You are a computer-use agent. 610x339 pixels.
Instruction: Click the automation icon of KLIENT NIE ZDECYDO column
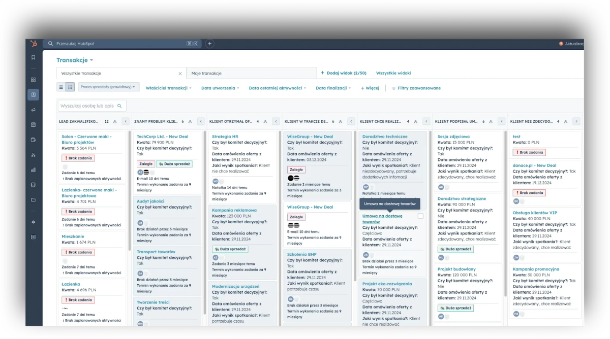coord(566,121)
